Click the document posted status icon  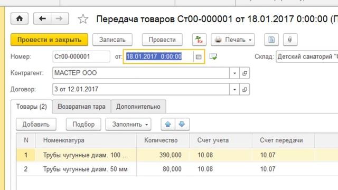tap(213, 56)
